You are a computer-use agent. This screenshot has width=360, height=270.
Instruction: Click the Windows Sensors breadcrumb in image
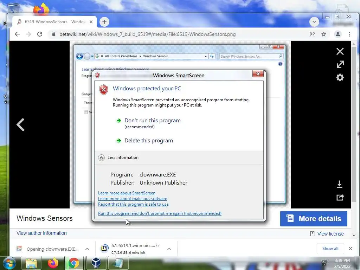coord(155,56)
